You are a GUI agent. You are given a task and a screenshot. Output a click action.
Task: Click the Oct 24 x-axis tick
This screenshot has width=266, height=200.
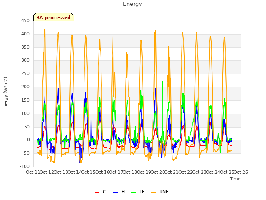[213, 172]
